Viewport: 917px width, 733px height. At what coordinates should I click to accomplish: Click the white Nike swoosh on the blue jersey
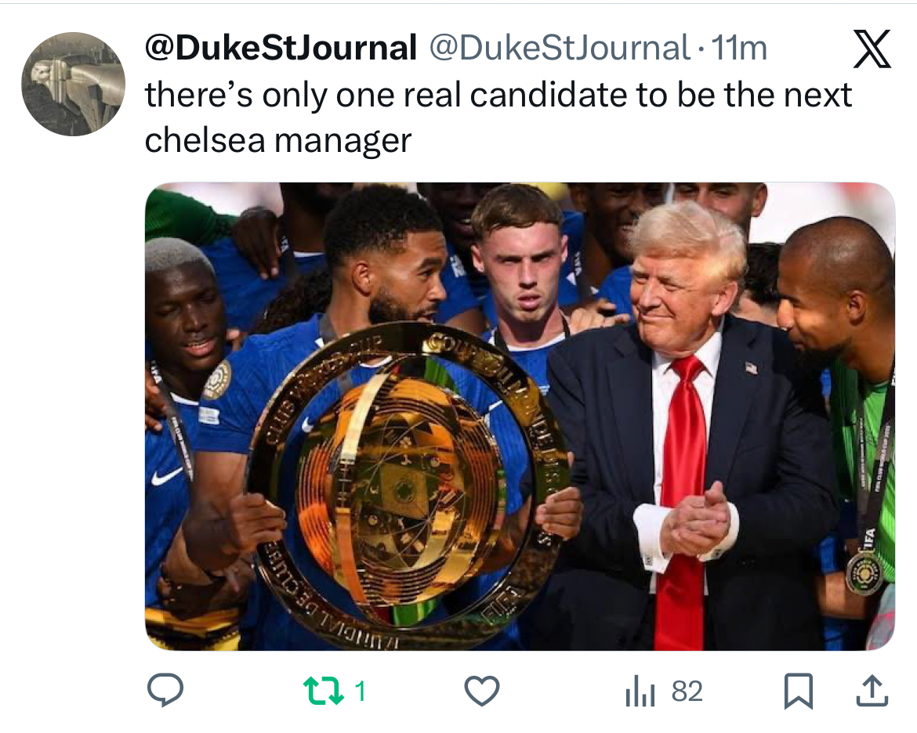pyautogui.click(x=166, y=475)
